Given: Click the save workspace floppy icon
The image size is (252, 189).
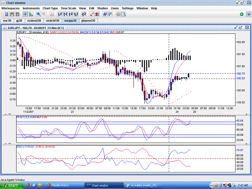Looking at the screenshot, I should point(17,15).
